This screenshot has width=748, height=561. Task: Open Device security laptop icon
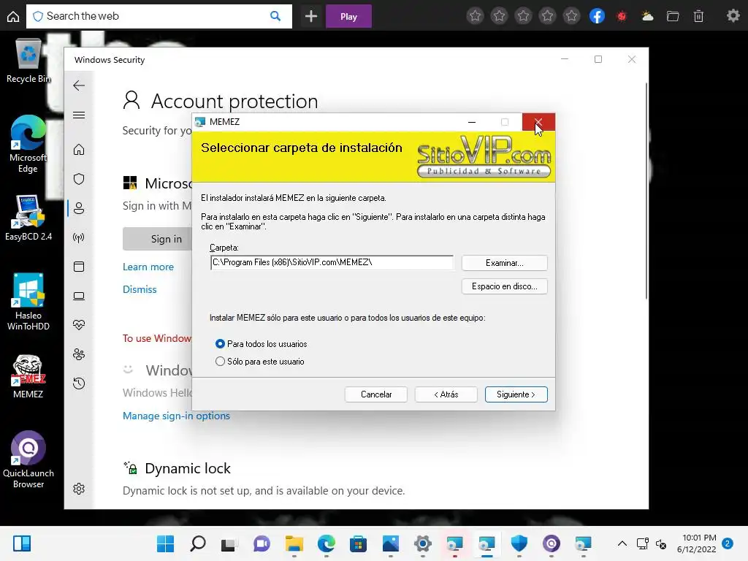(x=79, y=297)
